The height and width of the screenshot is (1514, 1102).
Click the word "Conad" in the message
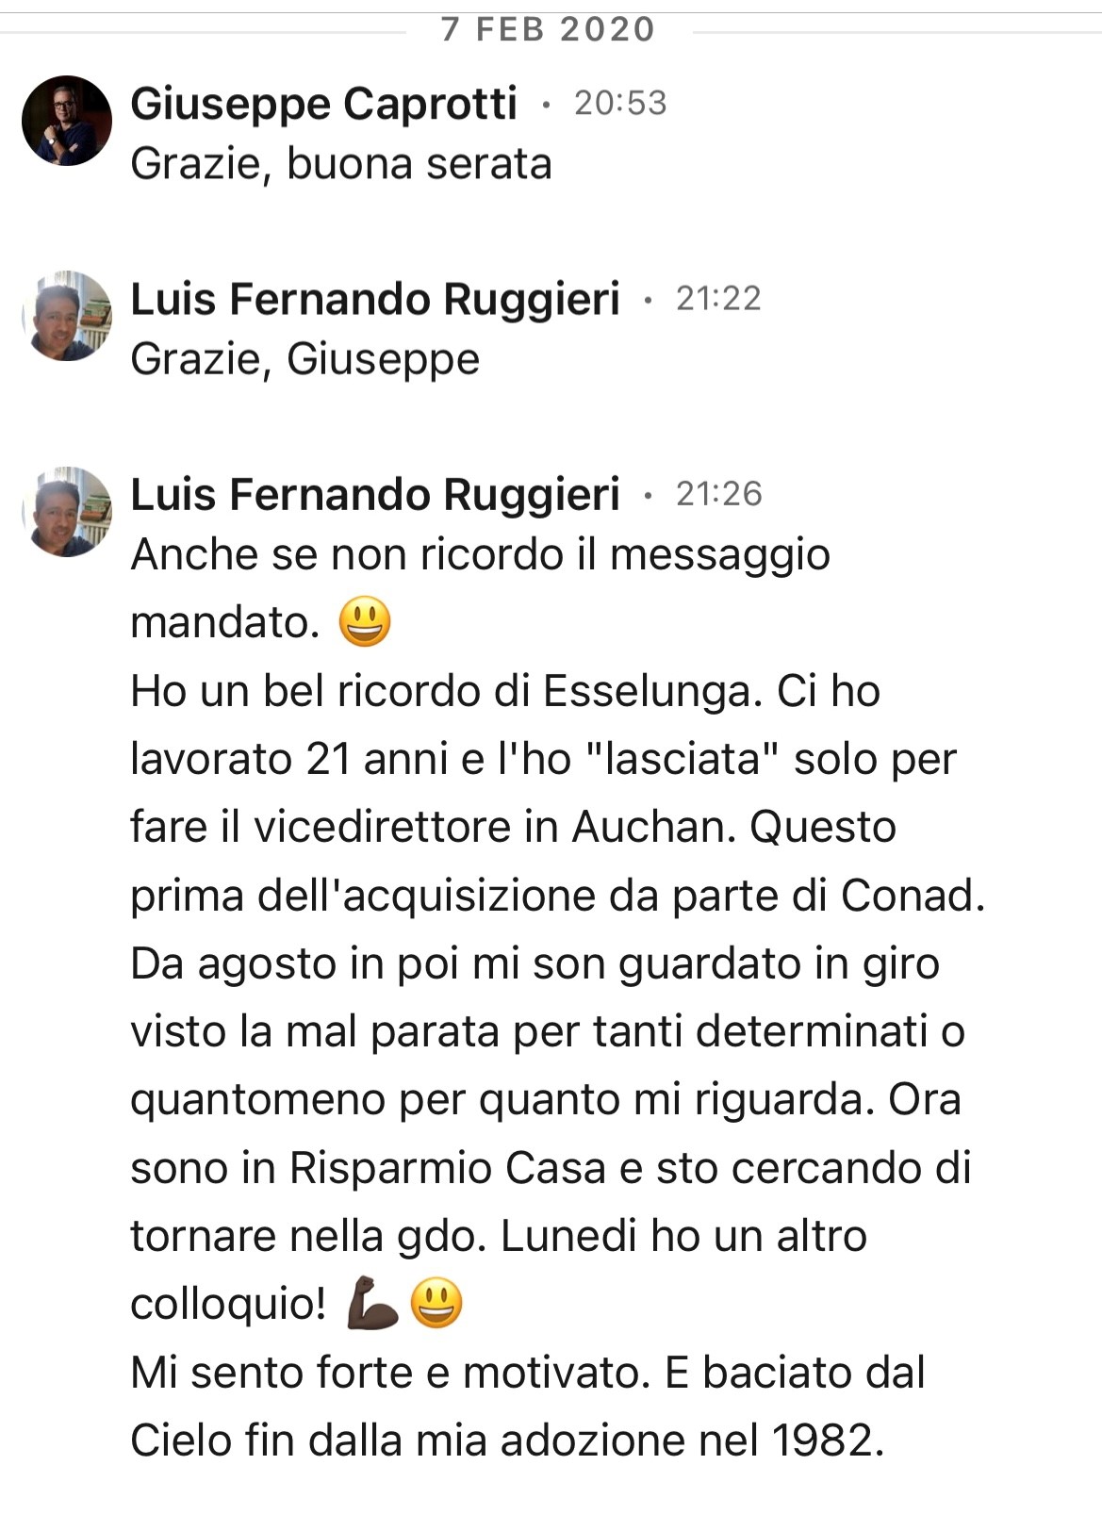pos(913,896)
